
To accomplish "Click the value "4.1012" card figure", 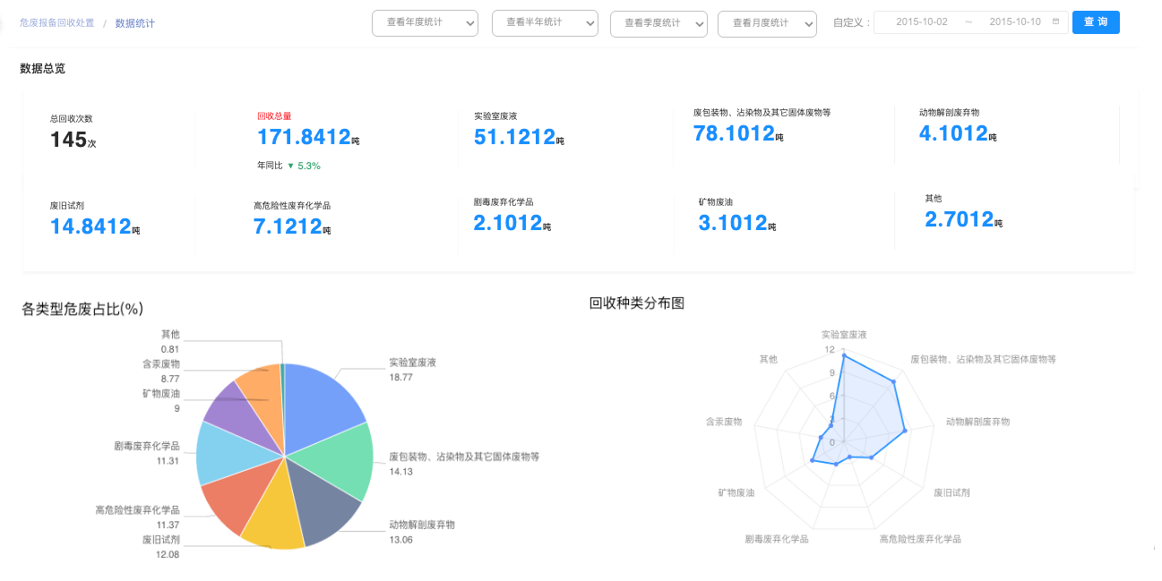I will (953, 133).
